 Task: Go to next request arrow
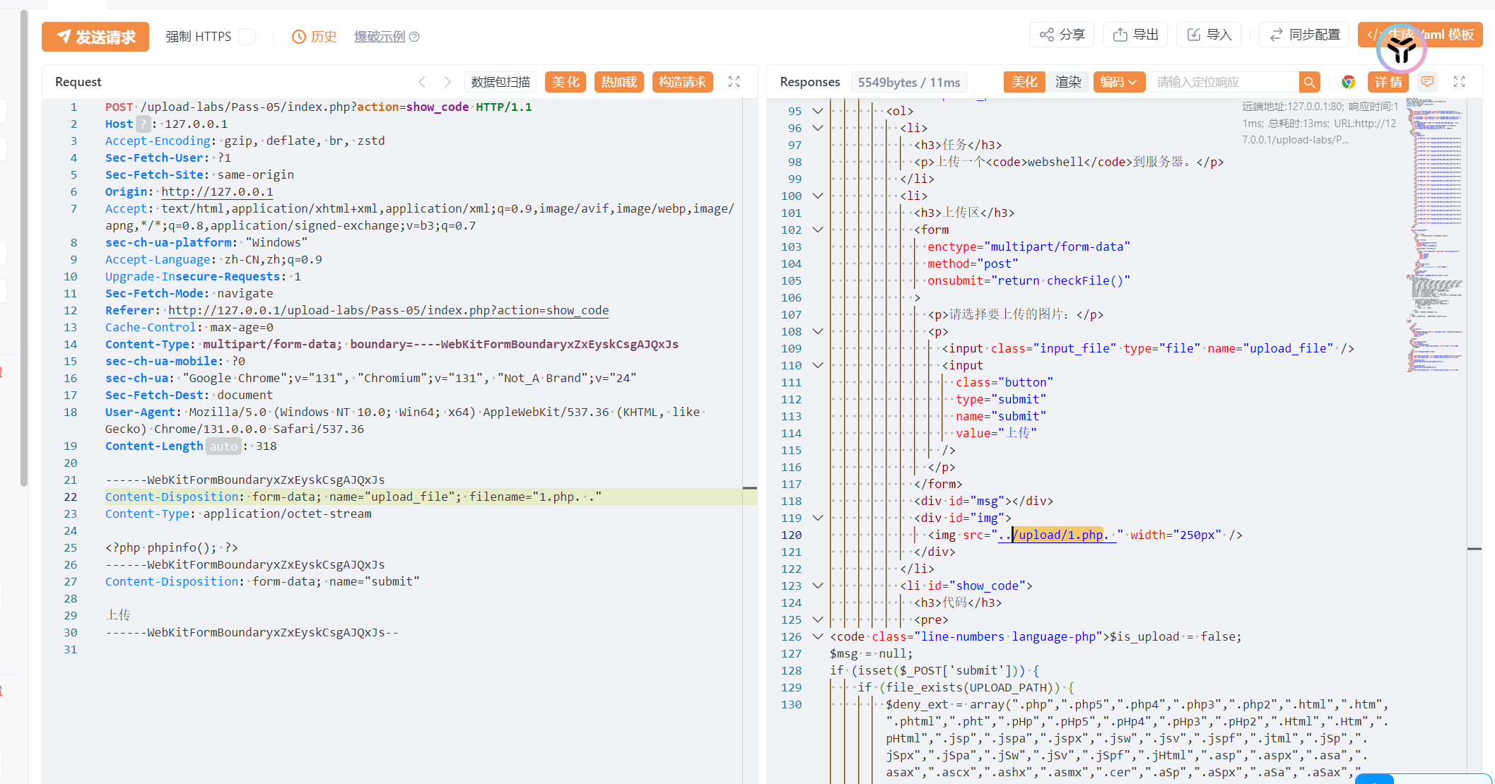point(447,82)
